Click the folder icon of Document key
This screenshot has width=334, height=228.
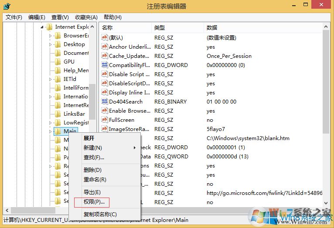pos(58,53)
